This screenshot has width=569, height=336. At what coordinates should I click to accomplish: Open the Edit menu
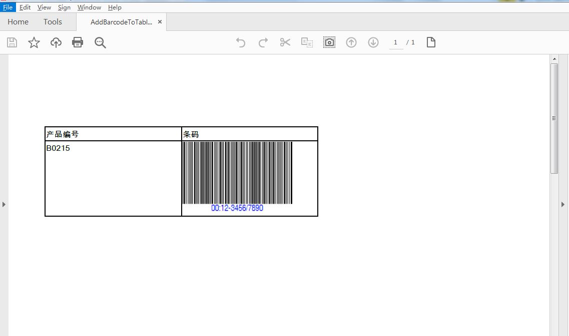25,7
